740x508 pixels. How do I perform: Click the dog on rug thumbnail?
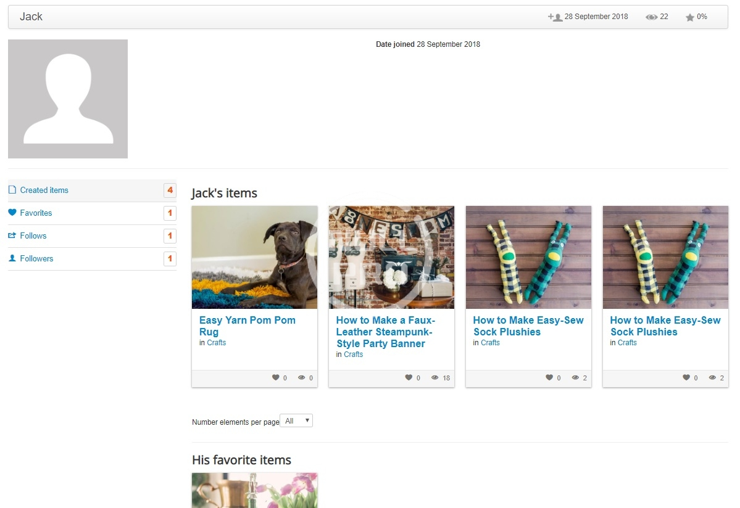coord(254,257)
